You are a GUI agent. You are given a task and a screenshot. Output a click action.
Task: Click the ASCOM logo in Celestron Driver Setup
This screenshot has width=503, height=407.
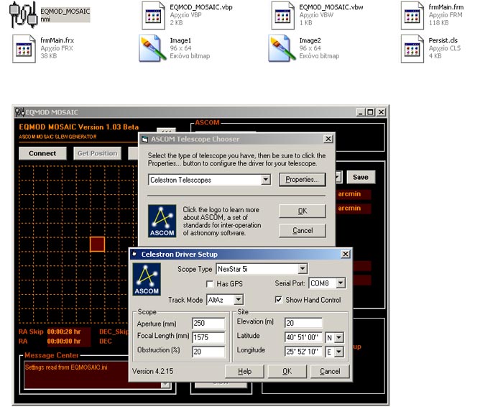(147, 279)
